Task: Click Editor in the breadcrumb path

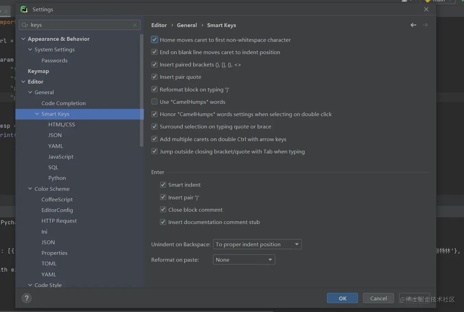Action: pyautogui.click(x=159, y=25)
